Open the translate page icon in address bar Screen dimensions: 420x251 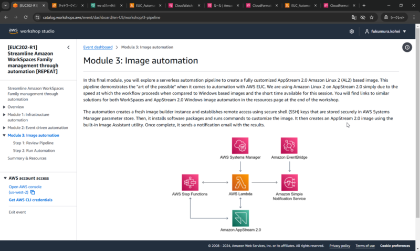coord(354,17)
